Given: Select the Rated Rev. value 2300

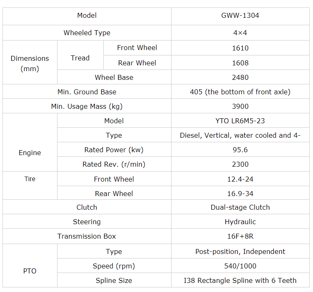Looking at the screenshot, I should 240,164.
